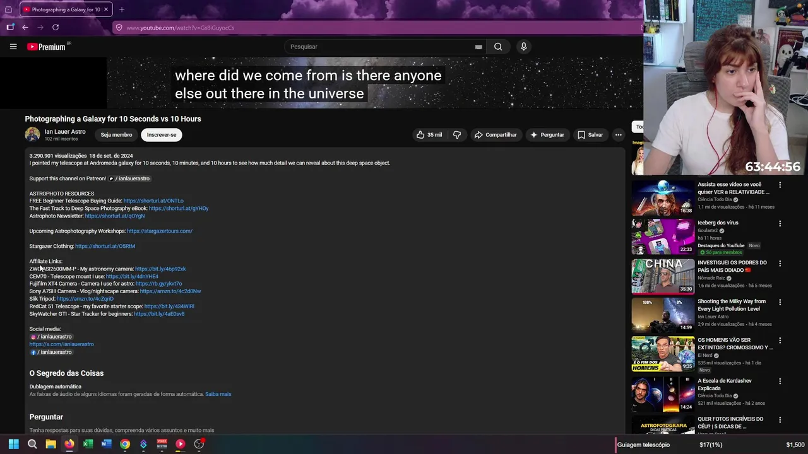Open options for 'Os homens vão ser extintos' video
Screen dimensions: 808x454
click(780, 341)
